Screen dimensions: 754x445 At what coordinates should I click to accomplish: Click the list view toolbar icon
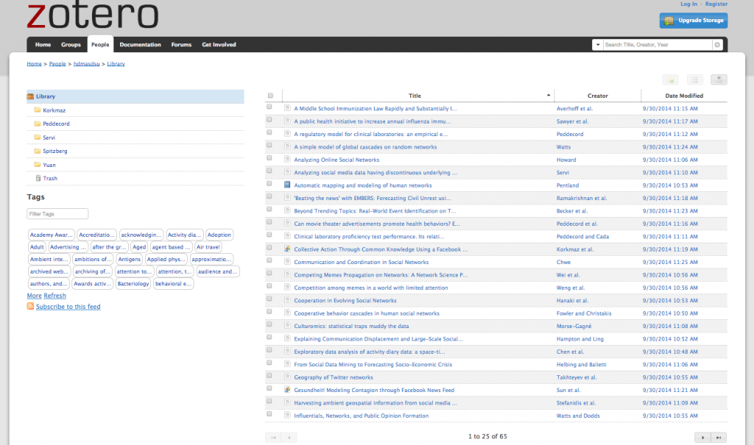pyautogui.click(x=695, y=79)
